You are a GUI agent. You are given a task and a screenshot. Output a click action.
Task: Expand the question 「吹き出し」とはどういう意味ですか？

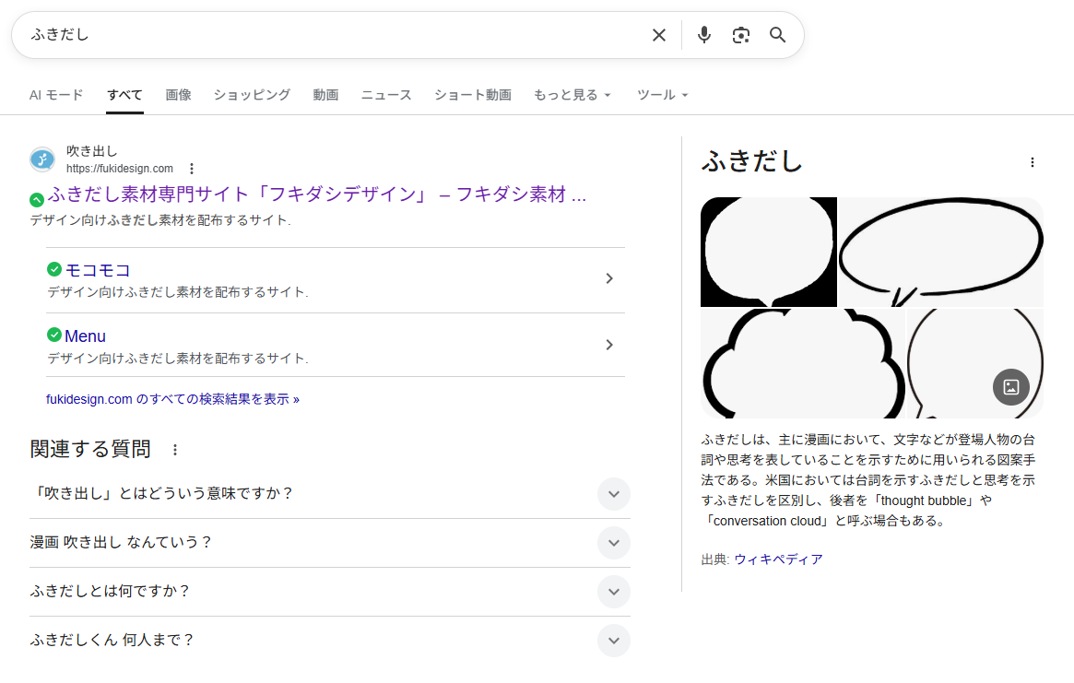(x=613, y=494)
